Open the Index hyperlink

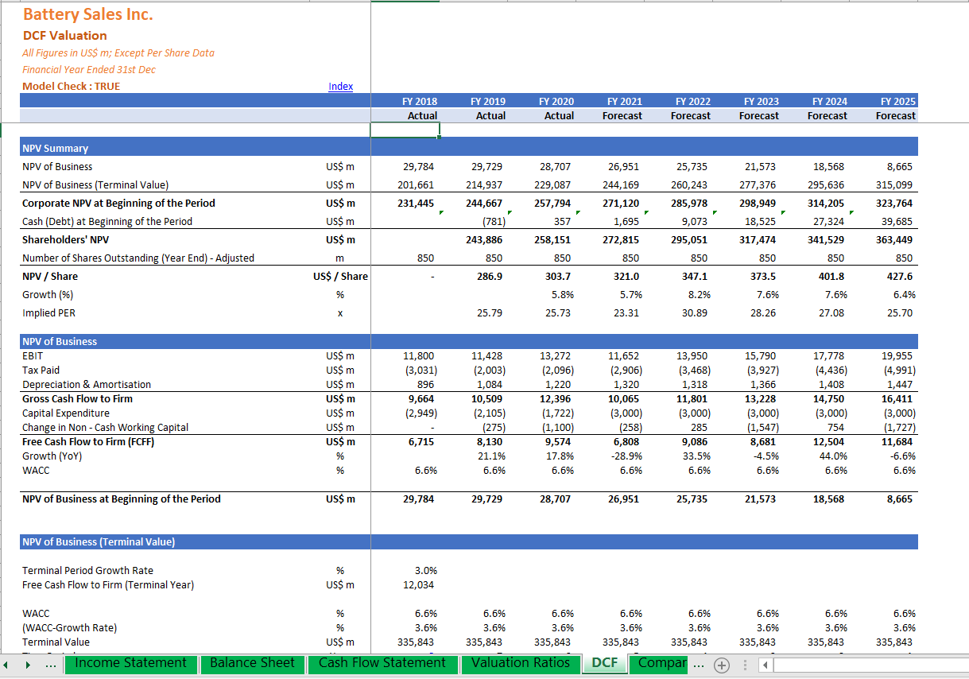point(340,86)
